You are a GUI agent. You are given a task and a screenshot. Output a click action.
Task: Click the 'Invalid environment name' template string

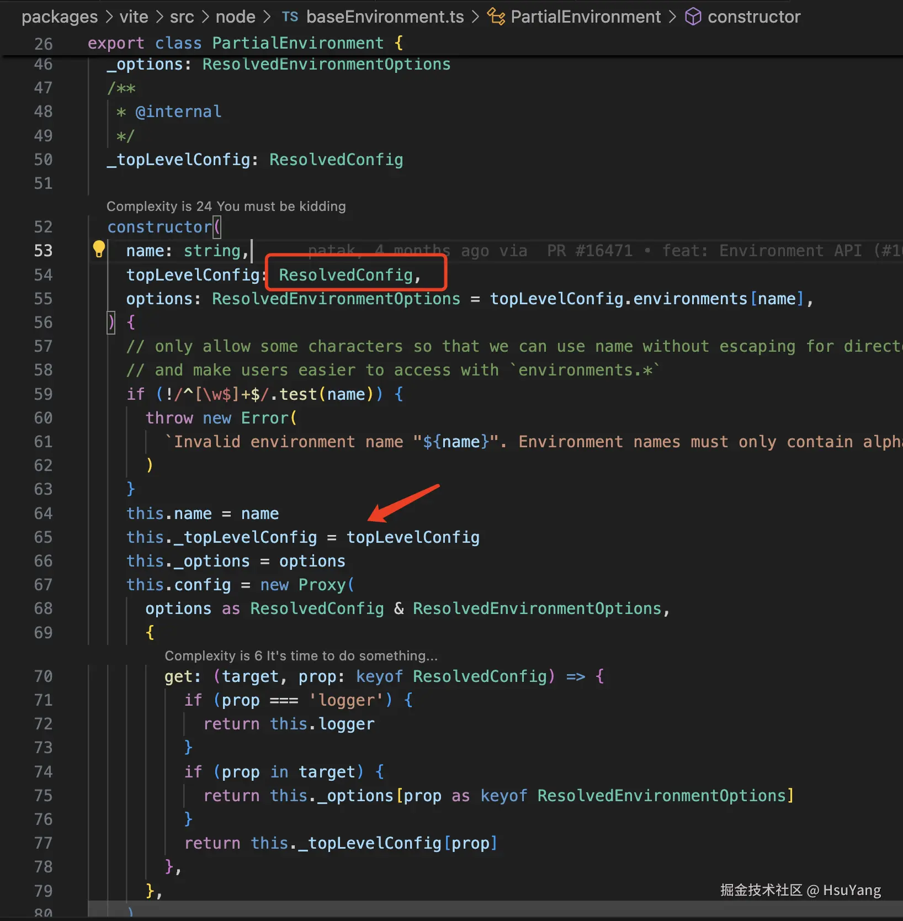pyautogui.click(x=534, y=442)
